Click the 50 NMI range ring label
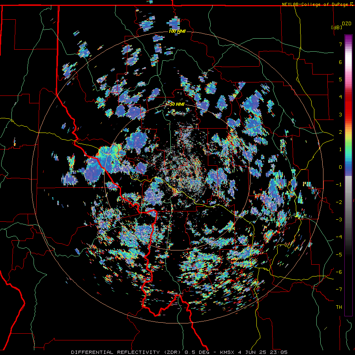This screenshot has height=355, width=355. point(177,104)
